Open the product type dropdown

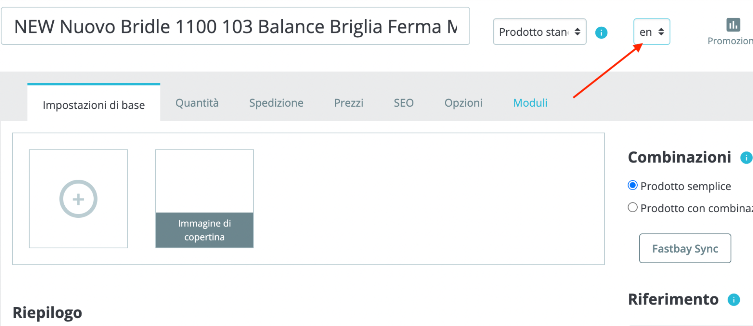point(539,32)
